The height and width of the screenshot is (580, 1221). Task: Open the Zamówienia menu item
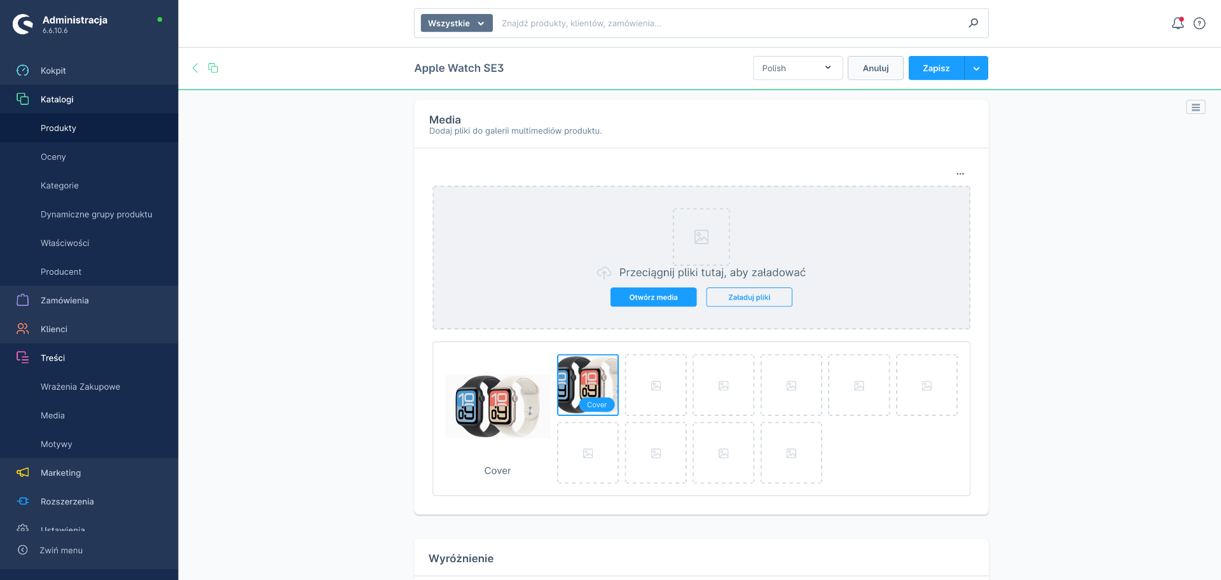pos(65,300)
